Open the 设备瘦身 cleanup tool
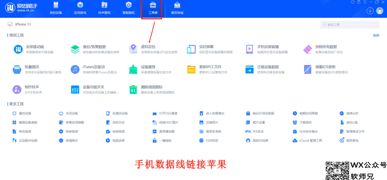387x180 pixels. coord(150,69)
